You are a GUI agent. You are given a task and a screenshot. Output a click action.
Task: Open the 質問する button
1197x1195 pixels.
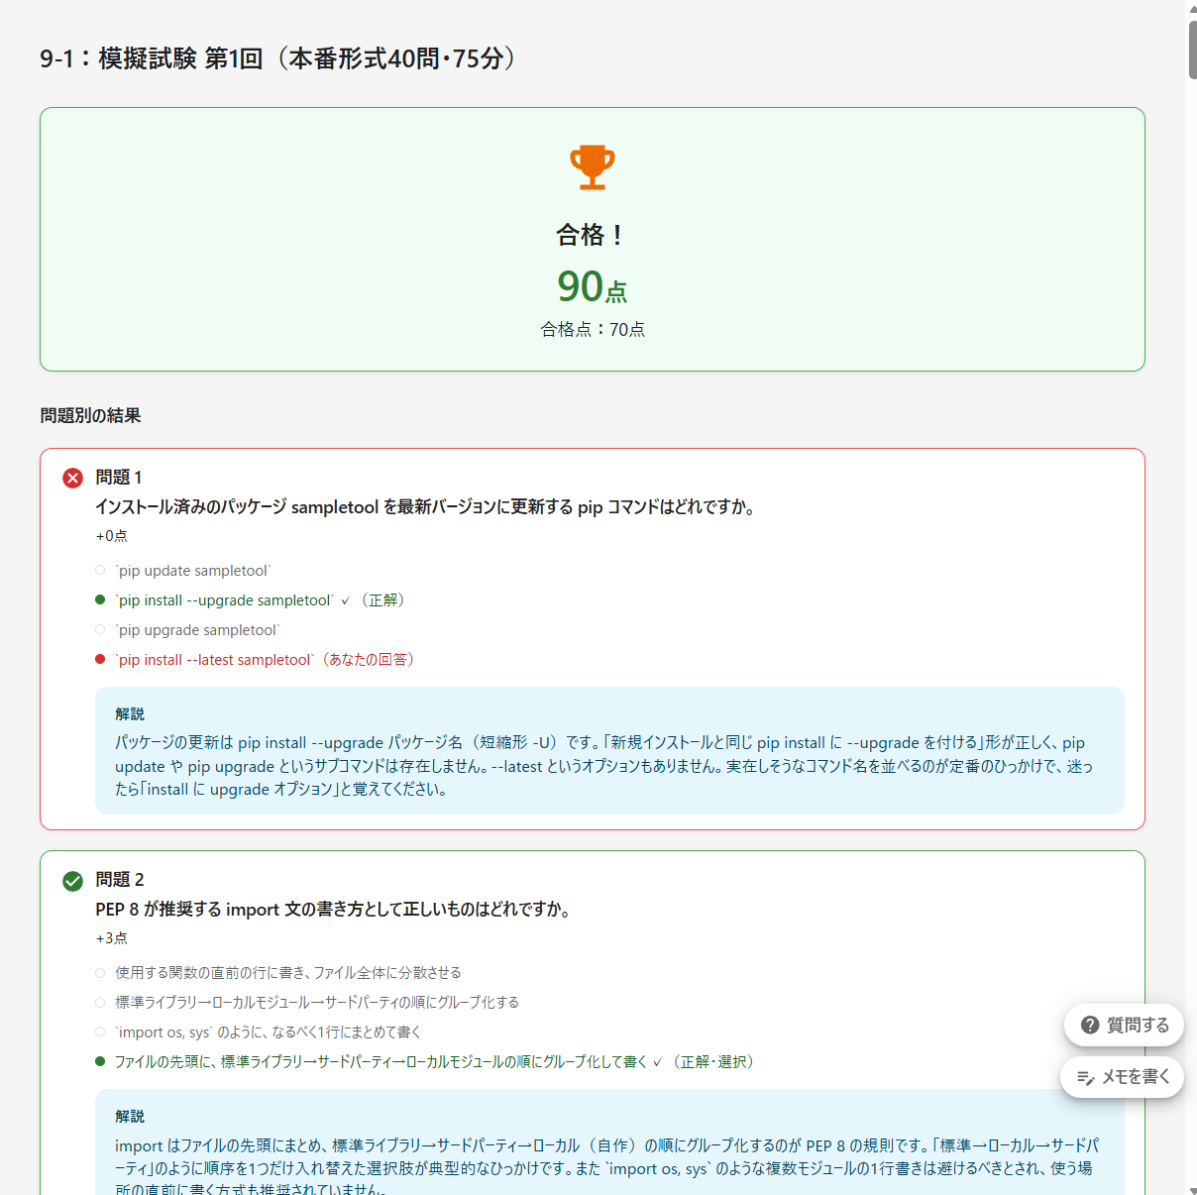tap(1124, 1026)
